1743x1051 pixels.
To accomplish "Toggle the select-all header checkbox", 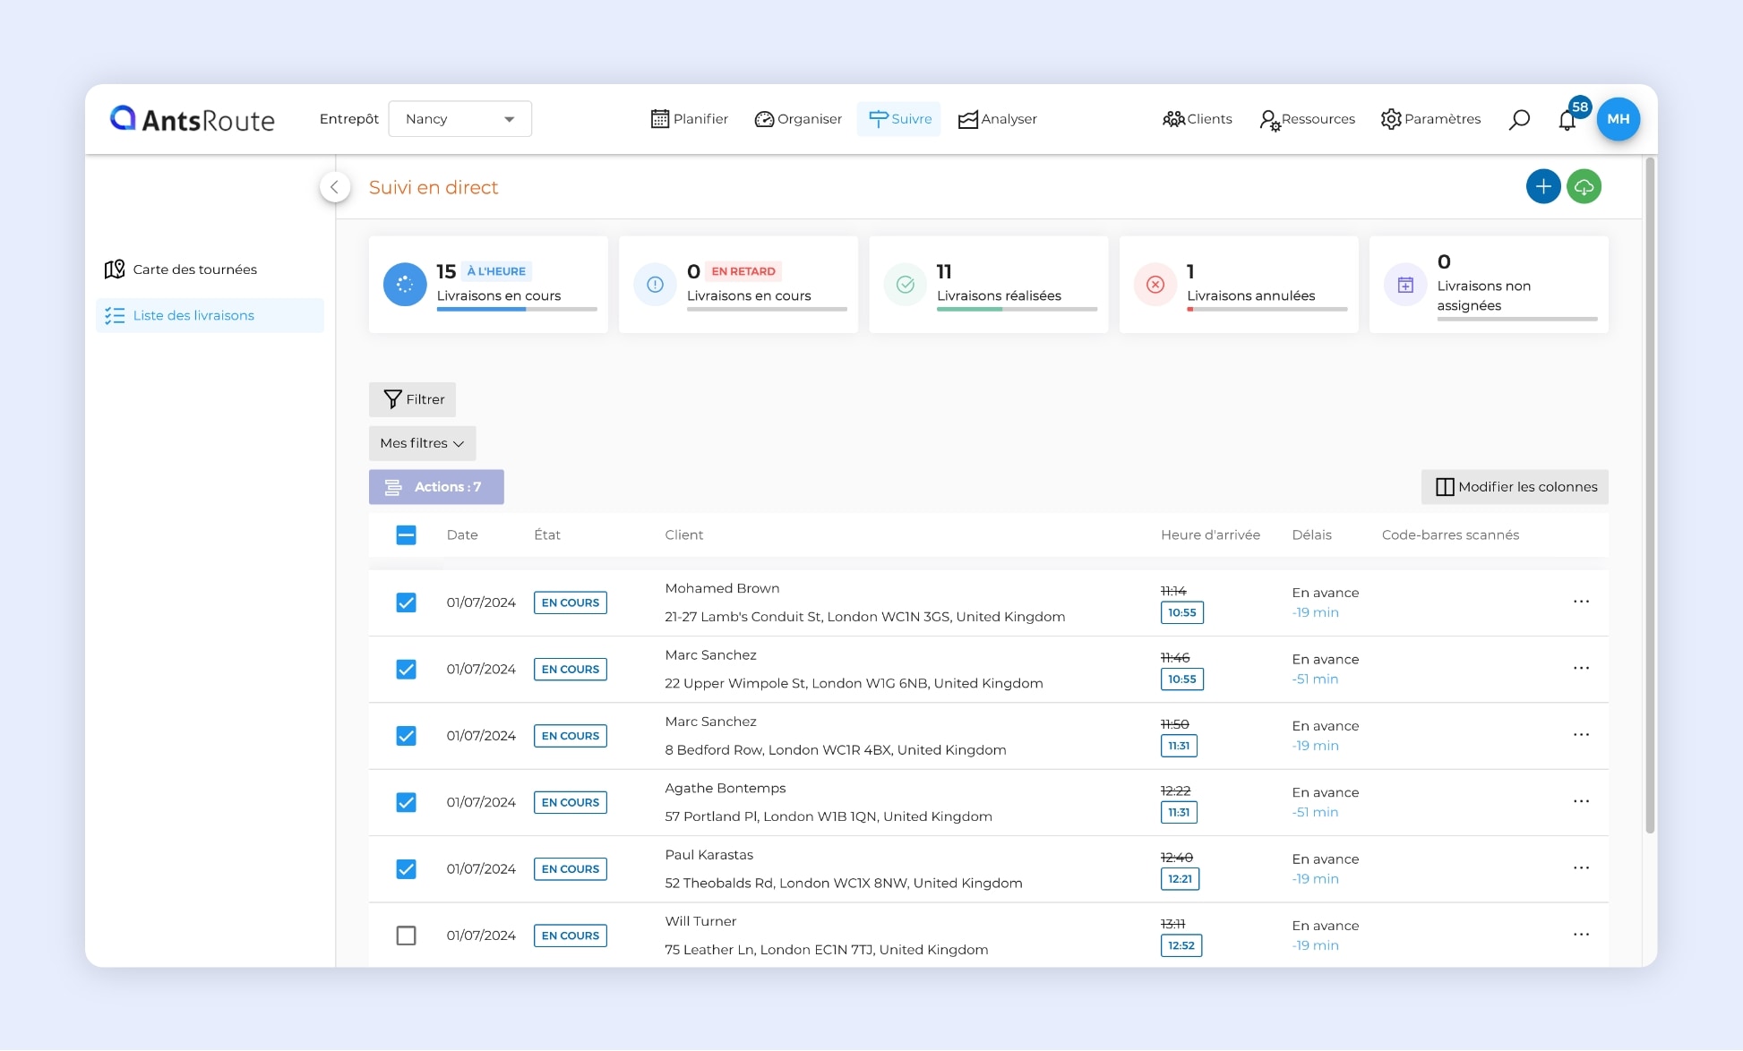I will coord(406,535).
